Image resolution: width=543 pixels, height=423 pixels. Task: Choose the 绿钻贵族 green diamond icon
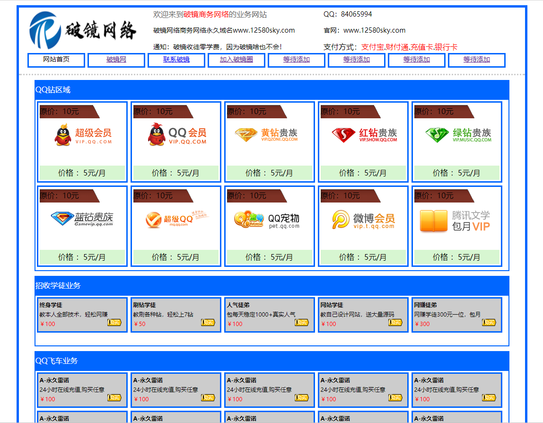point(457,135)
